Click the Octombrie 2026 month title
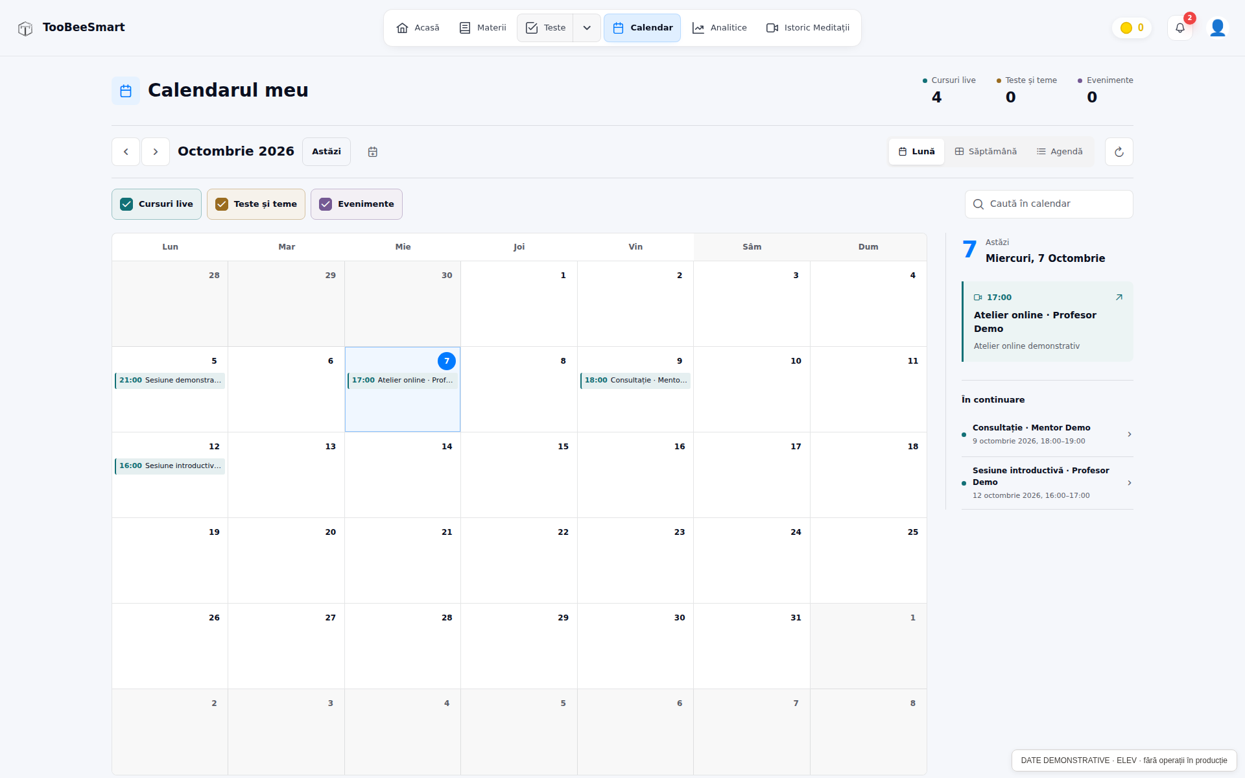Image resolution: width=1245 pixels, height=778 pixels. [x=236, y=152]
